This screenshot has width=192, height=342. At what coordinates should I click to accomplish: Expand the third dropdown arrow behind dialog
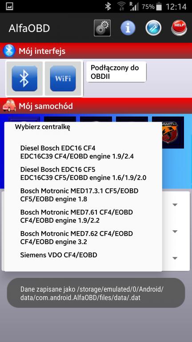point(175,258)
